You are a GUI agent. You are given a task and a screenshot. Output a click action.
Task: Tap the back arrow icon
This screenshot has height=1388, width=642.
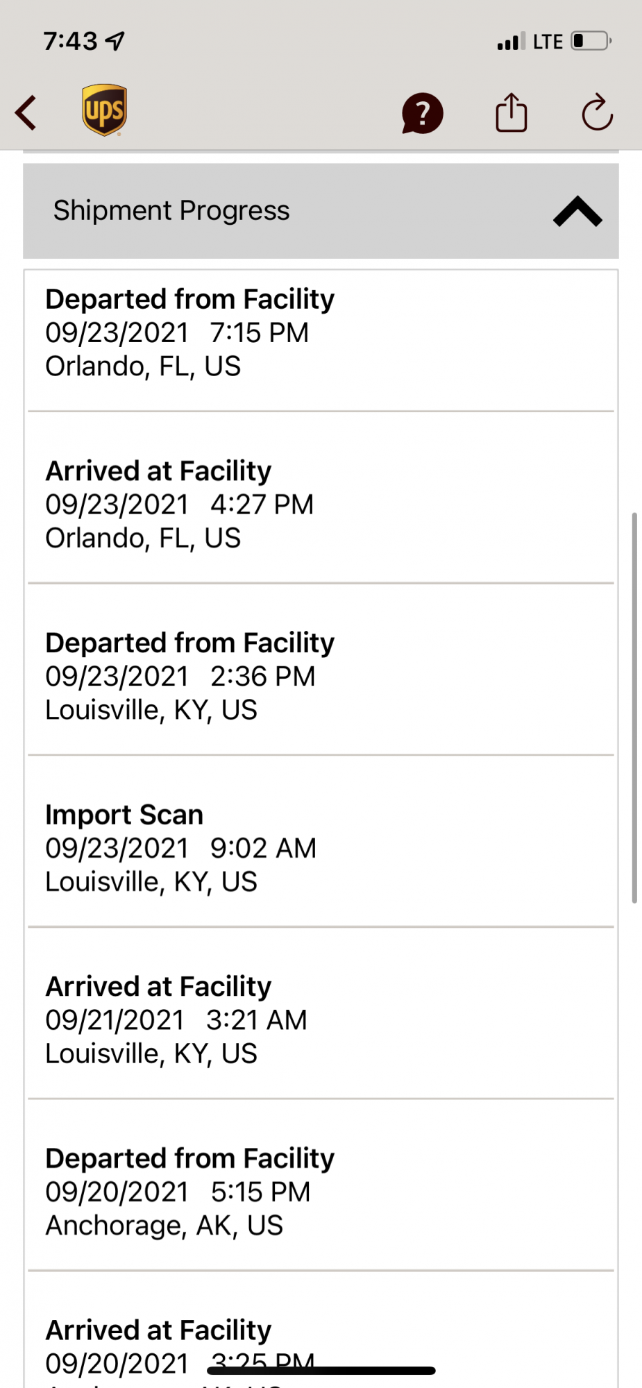pos(26,113)
